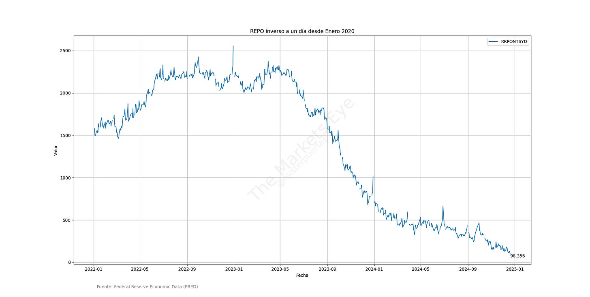Click the 0 y-axis tick label
The width and height of the screenshot is (590, 297).
pyautogui.click(x=68, y=263)
